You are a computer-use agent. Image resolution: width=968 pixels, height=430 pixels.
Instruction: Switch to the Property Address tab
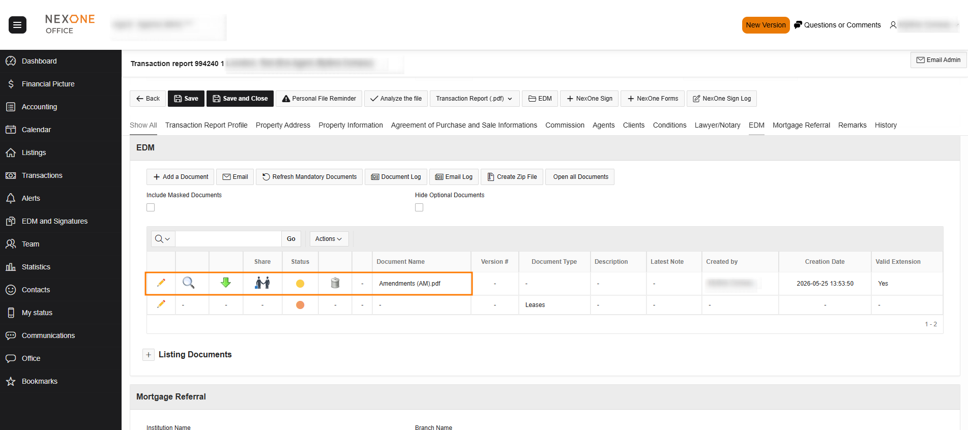click(x=283, y=125)
